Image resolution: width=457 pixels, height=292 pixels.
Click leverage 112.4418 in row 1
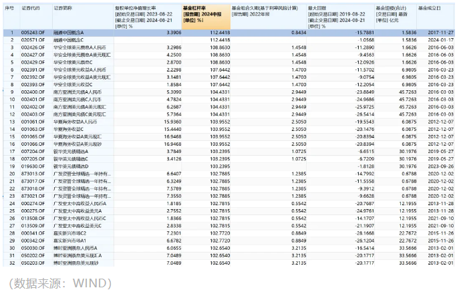[220, 33]
